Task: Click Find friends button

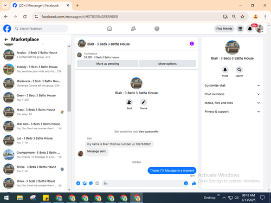Action: [224, 29]
